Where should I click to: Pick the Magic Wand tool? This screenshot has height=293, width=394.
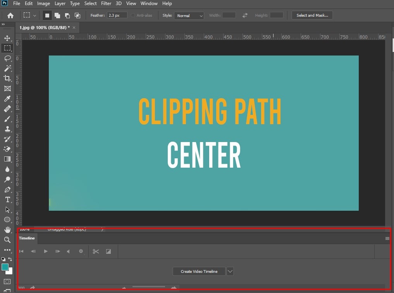pos(7,68)
